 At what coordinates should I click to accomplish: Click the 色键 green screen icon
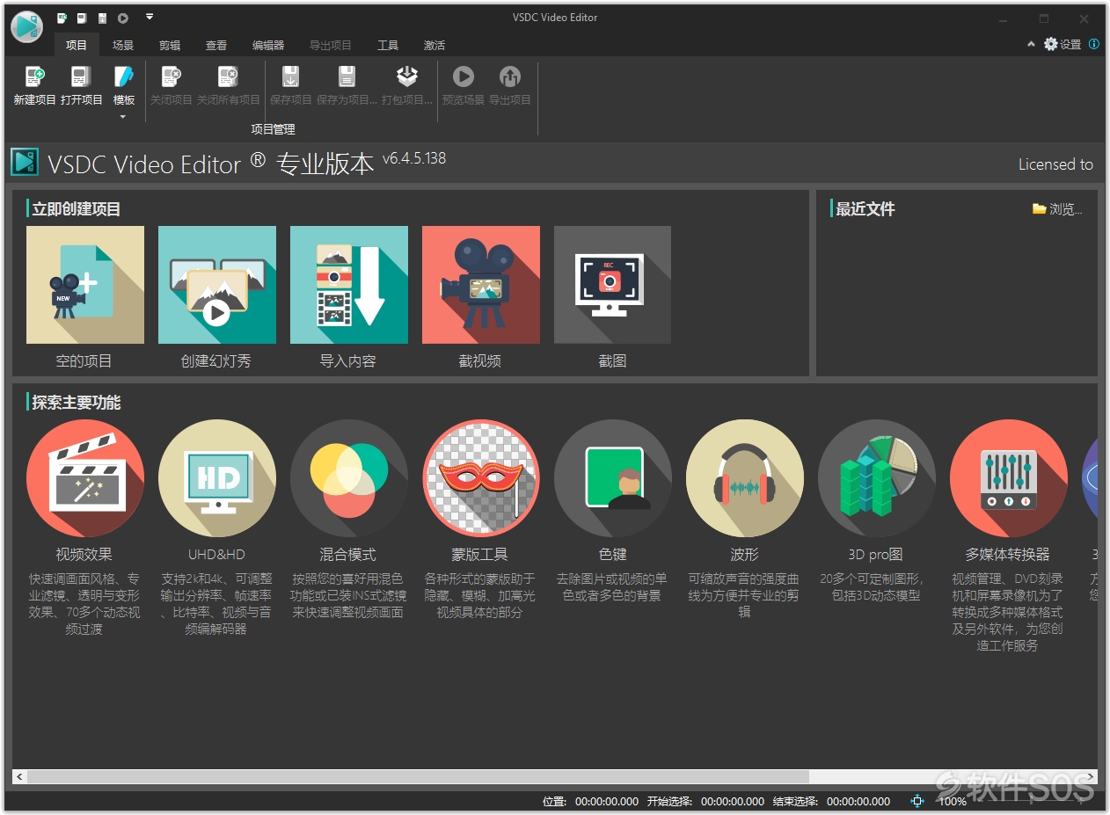[613, 478]
